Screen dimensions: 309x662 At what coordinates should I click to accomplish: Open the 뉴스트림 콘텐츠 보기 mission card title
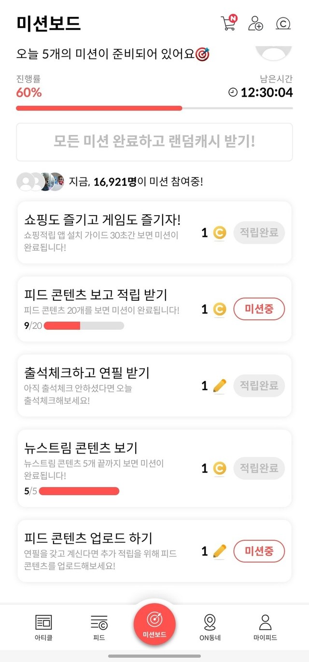[x=81, y=447]
